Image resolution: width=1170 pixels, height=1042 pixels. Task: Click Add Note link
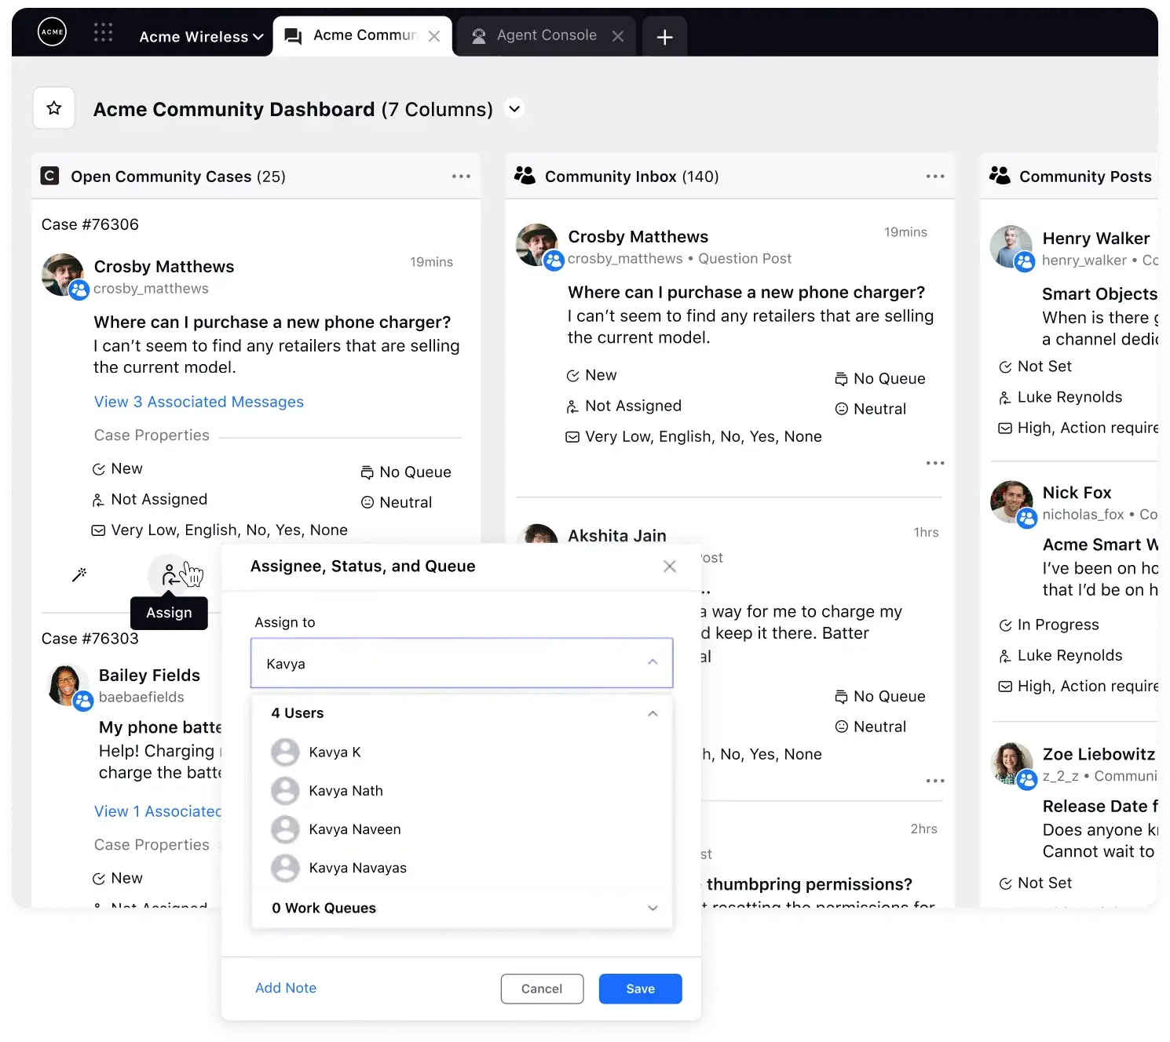point(286,988)
